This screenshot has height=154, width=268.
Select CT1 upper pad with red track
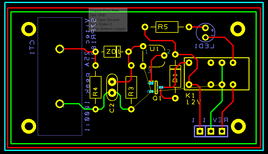pyautogui.click(x=60, y=49)
